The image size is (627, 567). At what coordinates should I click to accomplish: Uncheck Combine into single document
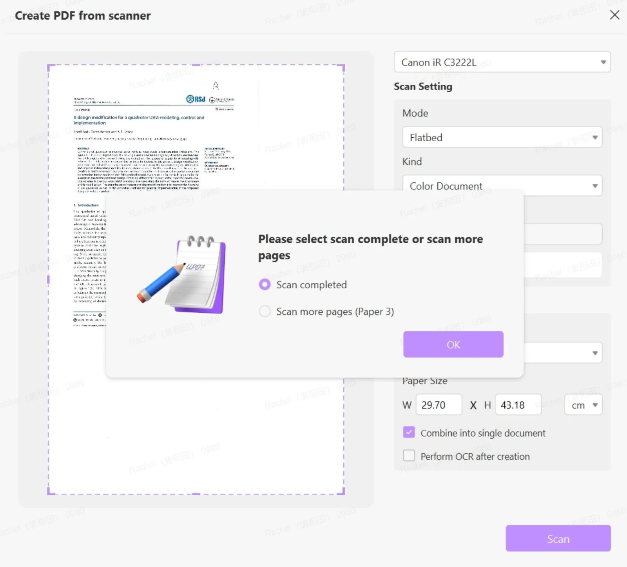click(x=409, y=432)
